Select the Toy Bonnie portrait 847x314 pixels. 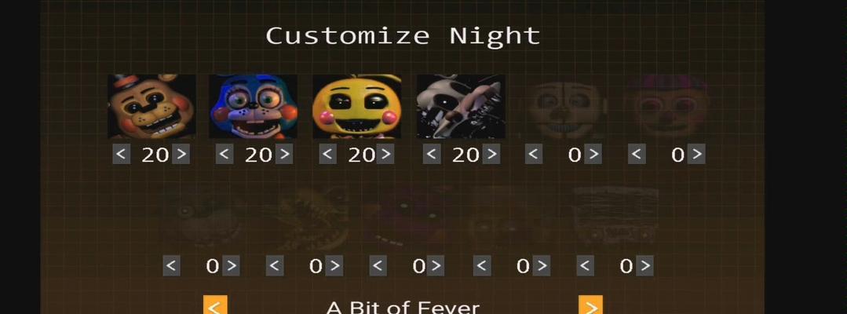point(254,107)
